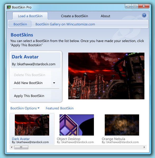Click the BootSkins section heading

click(x=22, y=35)
